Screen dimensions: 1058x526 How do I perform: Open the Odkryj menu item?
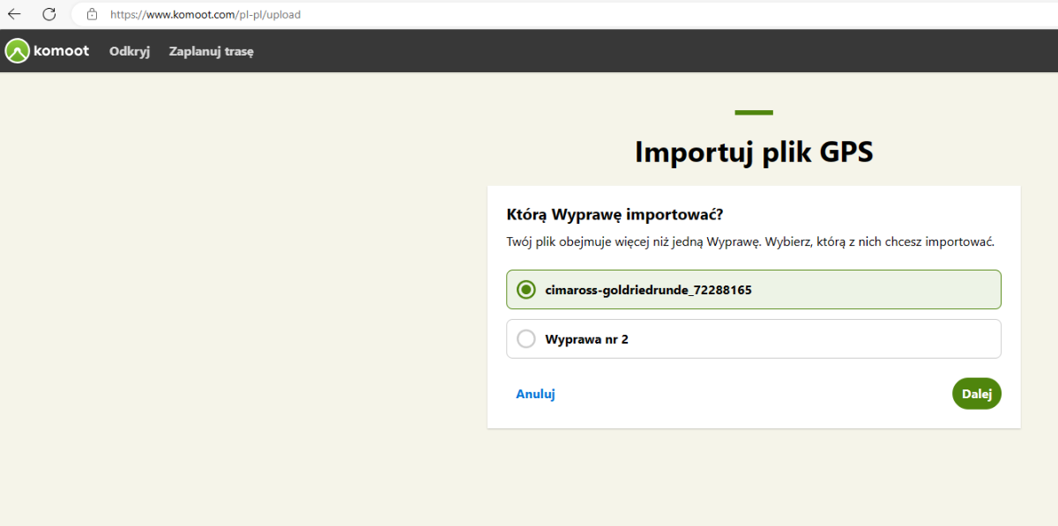coord(130,51)
